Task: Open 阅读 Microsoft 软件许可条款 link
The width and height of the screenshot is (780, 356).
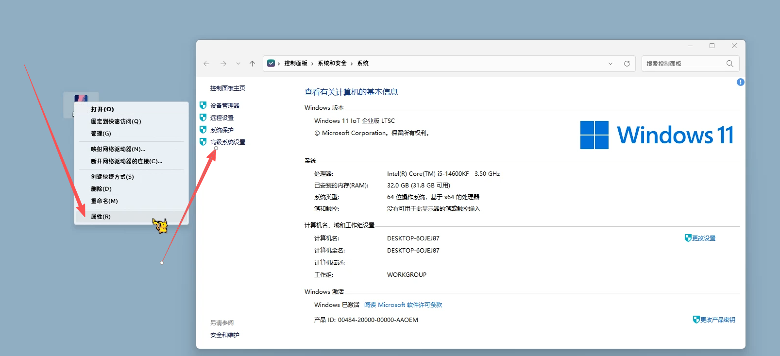Action: [403, 305]
